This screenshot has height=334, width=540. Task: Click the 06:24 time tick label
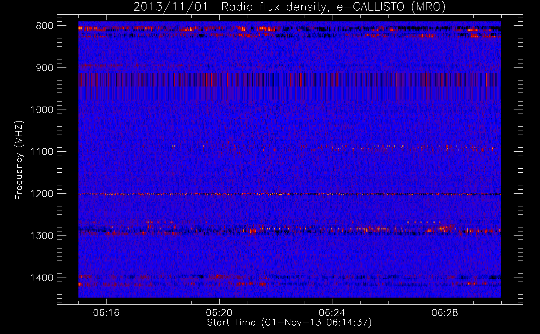pyautogui.click(x=332, y=313)
